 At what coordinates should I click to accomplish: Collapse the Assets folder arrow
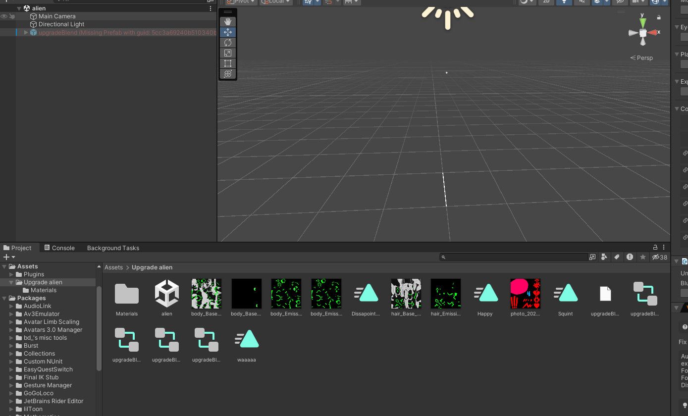(x=4, y=266)
